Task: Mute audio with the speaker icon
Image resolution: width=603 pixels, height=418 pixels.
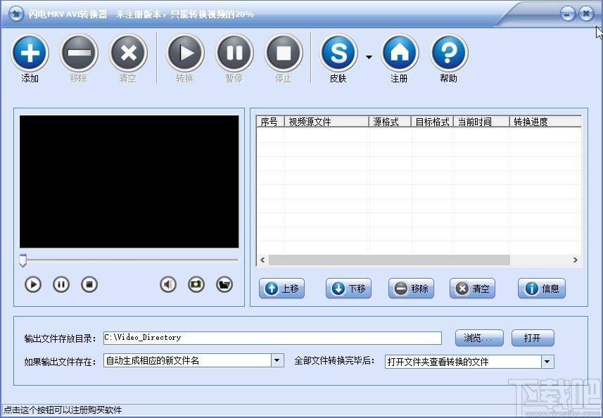Action: (x=167, y=284)
